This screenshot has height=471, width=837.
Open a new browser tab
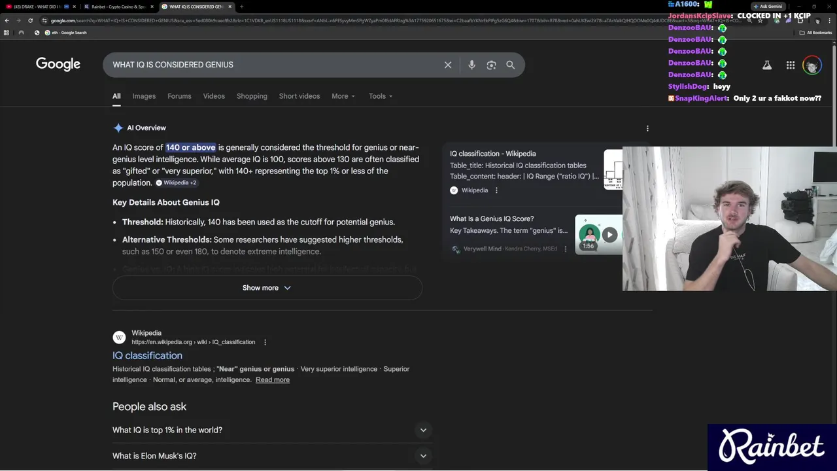(x=241, y=7)
